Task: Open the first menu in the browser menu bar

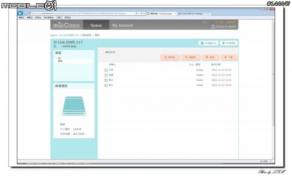Action: click(x=21, y=17)
